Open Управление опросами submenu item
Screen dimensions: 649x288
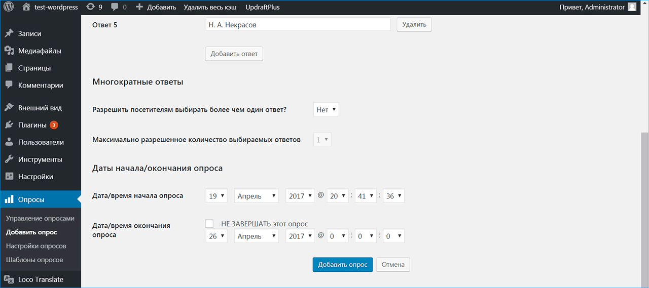point(40,218)
